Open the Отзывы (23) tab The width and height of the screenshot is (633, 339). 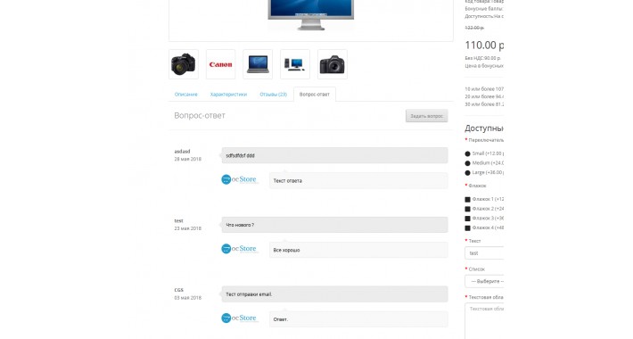[274, 95]
